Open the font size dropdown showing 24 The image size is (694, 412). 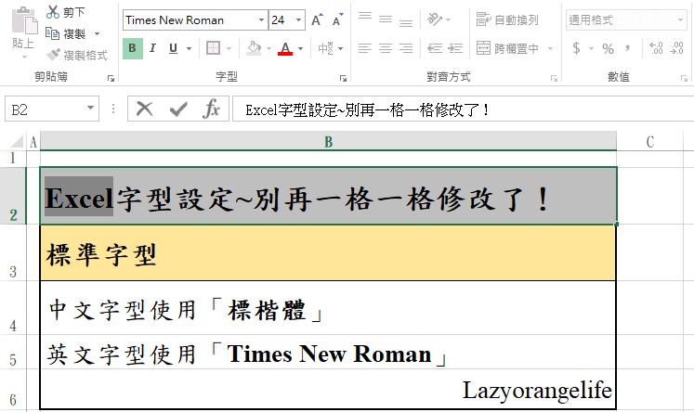pos(297,19)
